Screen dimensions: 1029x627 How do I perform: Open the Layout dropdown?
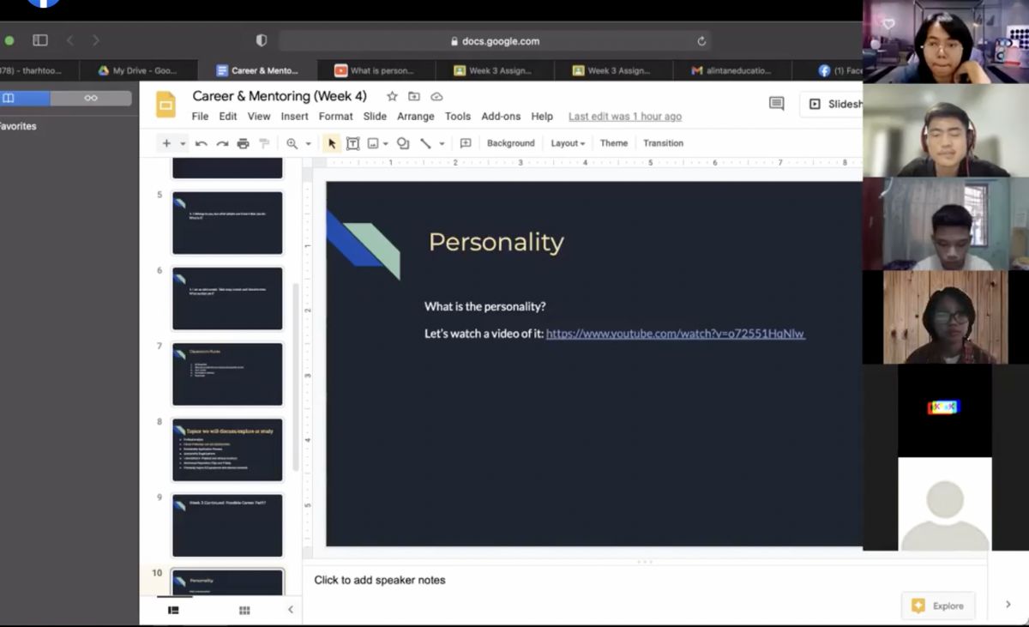(568, 143)
